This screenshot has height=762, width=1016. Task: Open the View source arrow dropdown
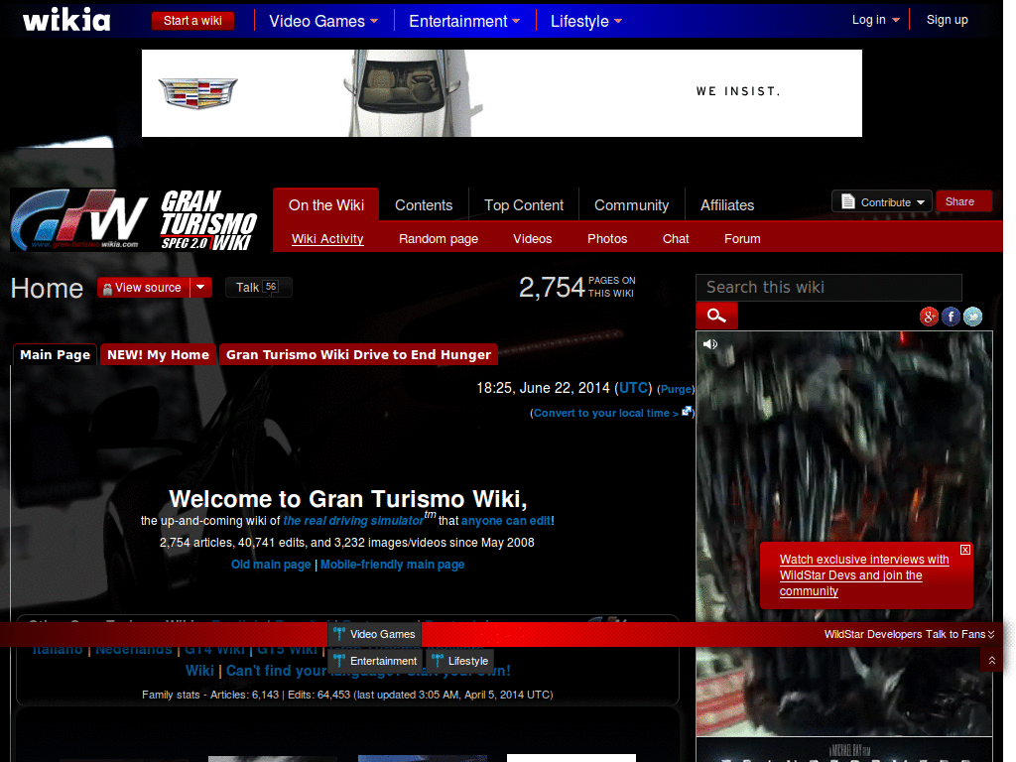click(x=200, y=287)
